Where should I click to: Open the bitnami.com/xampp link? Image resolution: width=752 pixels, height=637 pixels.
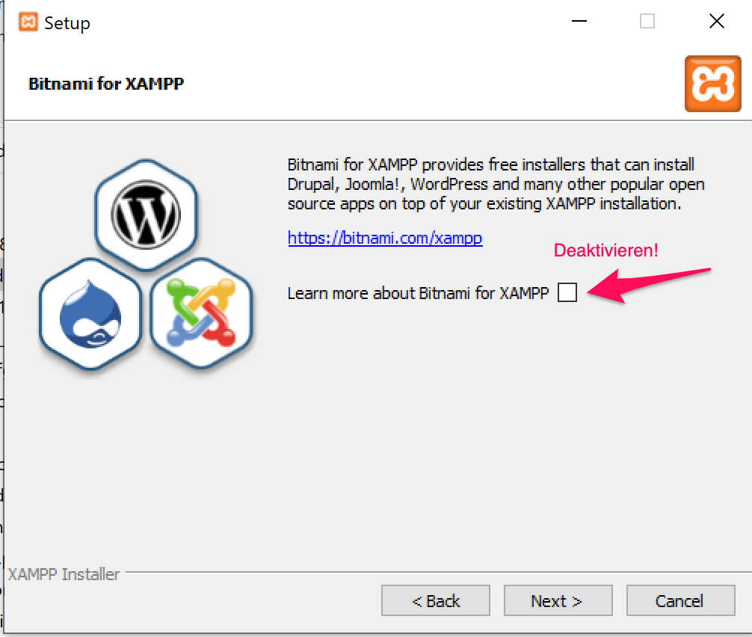385,238
